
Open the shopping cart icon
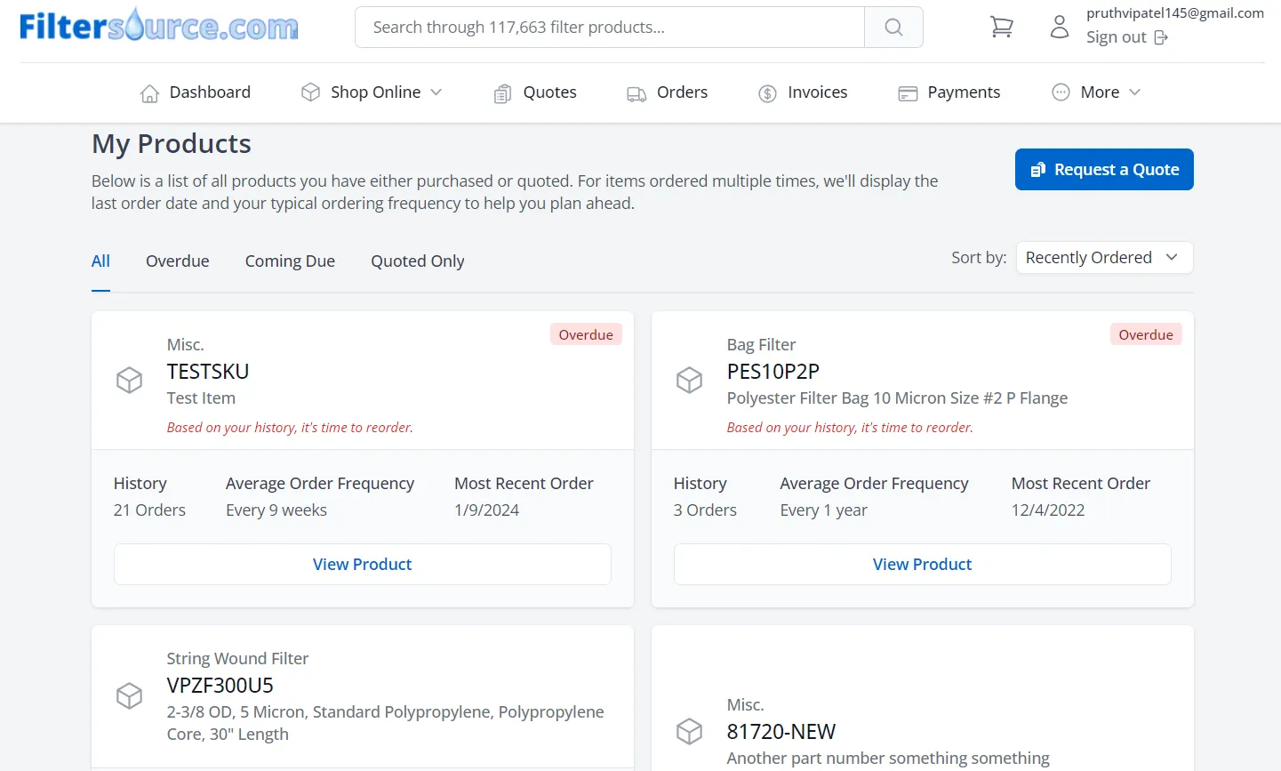tap(1002, 28)
